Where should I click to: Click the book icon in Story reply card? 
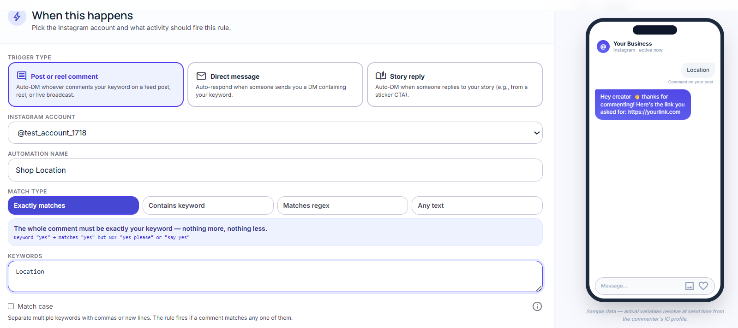[381, 76]
